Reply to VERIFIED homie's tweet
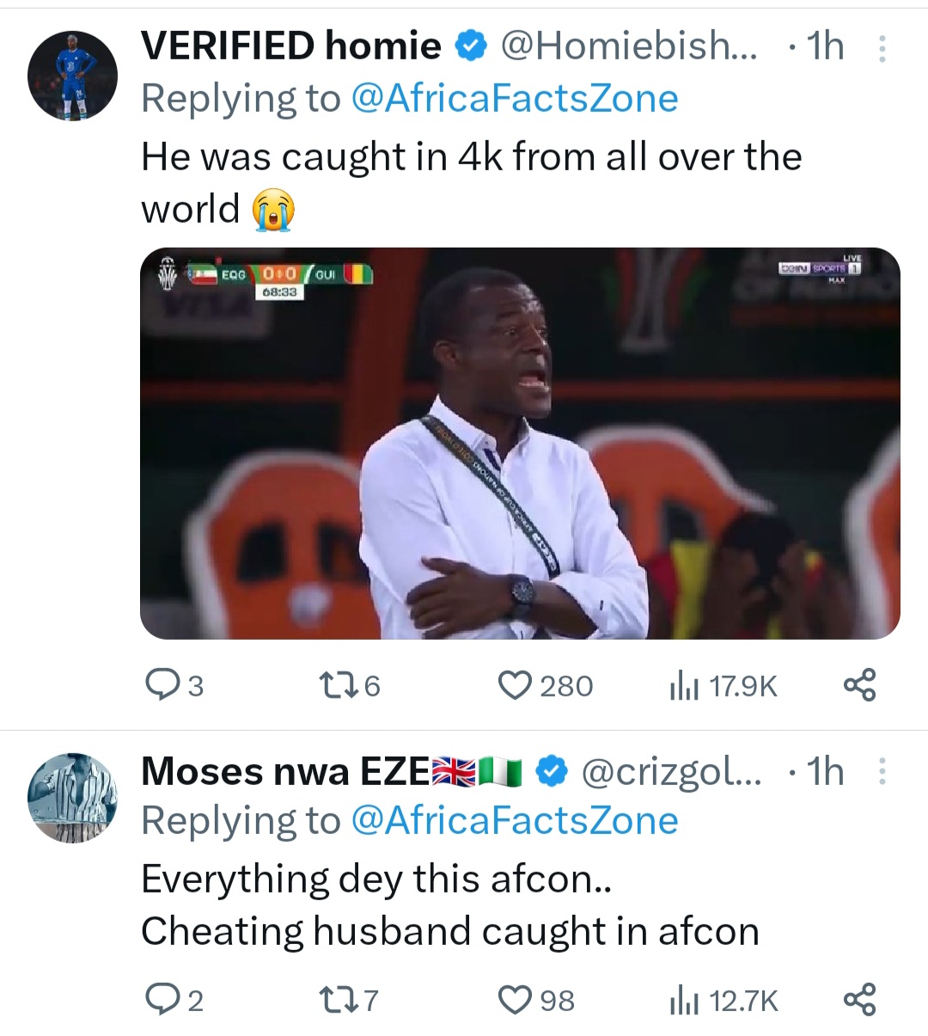 point(161,685)
